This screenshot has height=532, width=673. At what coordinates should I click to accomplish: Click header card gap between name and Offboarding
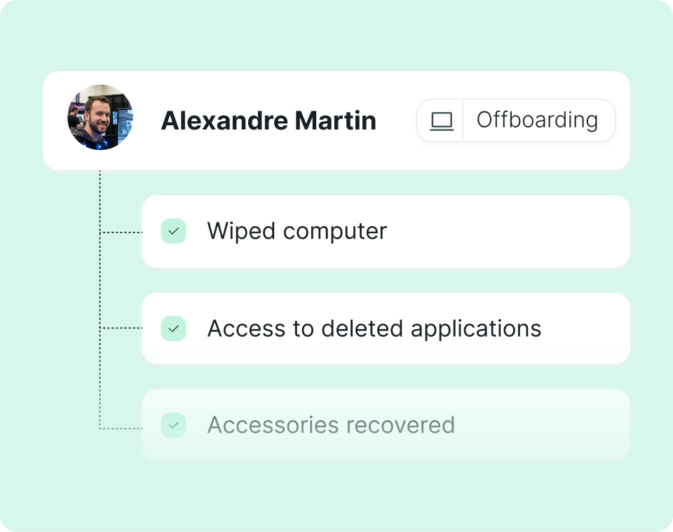click(x=397, y=121)
